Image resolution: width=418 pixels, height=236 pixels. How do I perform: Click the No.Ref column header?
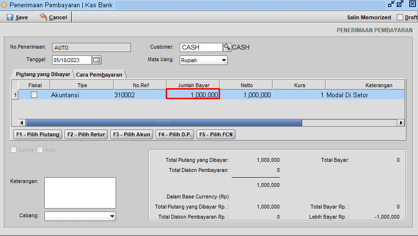140,85
